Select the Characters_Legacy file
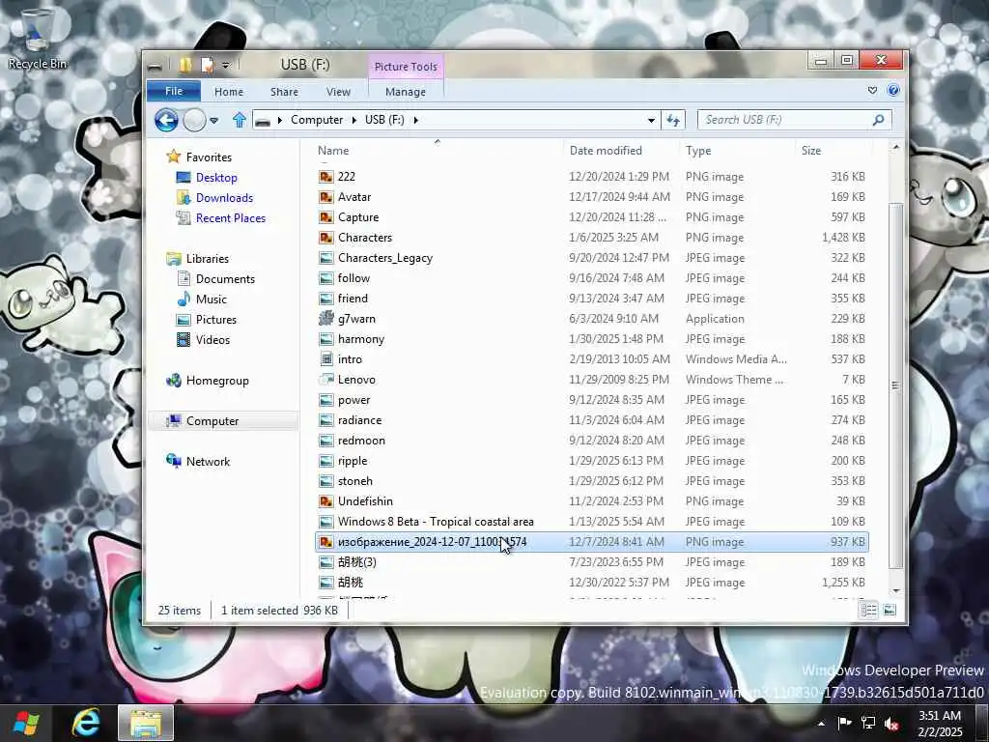The image size is (989, 742). 592,257
